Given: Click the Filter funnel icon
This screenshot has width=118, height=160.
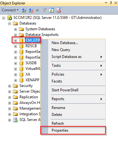Looking at the screenshot, I should click(44, 10).
